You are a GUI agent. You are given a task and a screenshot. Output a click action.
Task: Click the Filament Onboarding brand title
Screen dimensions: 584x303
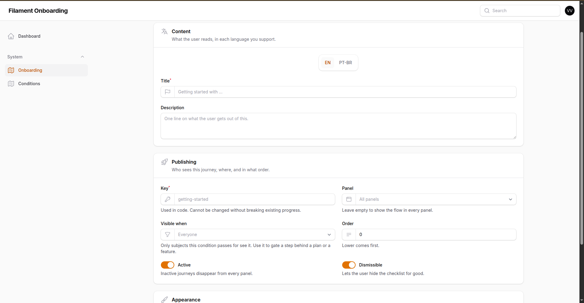click(38, 11)
